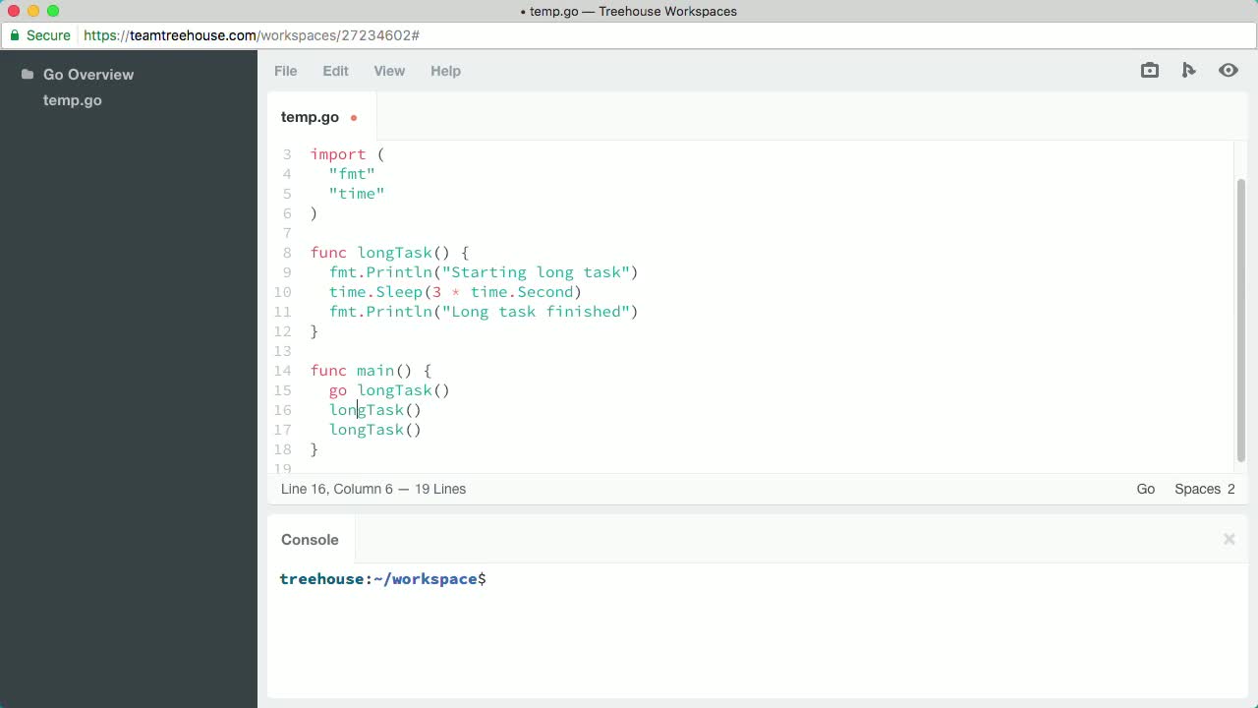The image size is (1258, 708).
Task: Click the folder icon beside Go Overview
Action: pyautogui.click(x=26, y=74)
